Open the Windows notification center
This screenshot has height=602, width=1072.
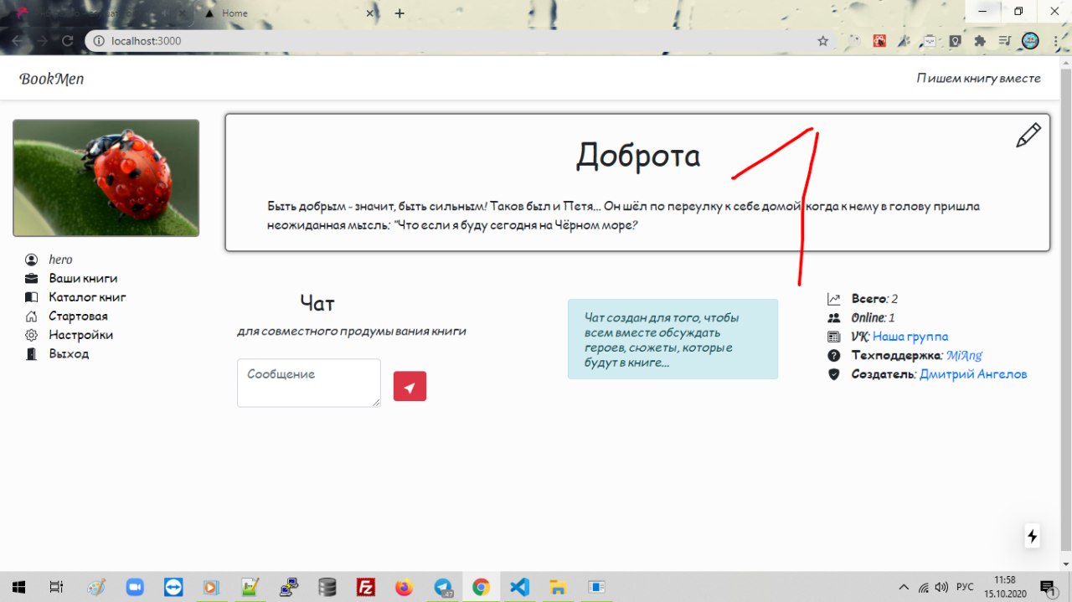[x=1047, y=587]
